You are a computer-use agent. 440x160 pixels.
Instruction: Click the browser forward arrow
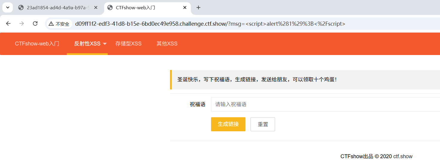coord(22,24)
